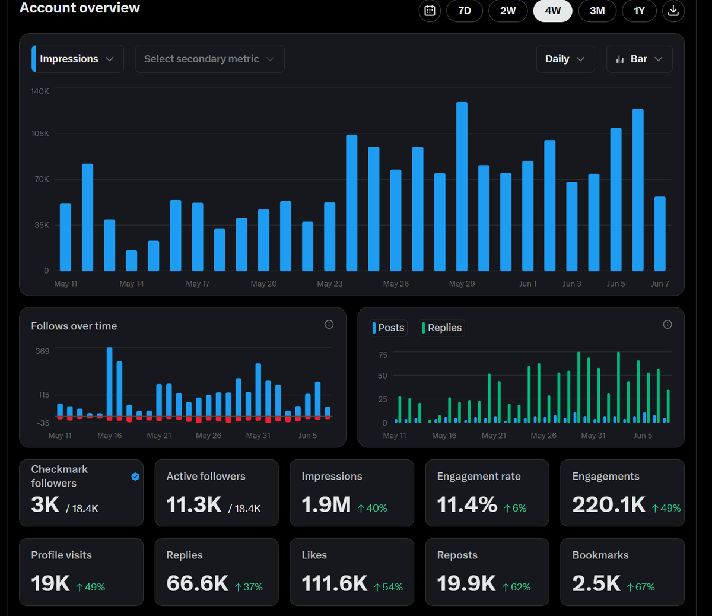Click the info icon for Follows over time
The height and width of the screenshot is (616, 712).
coord(329,325)
